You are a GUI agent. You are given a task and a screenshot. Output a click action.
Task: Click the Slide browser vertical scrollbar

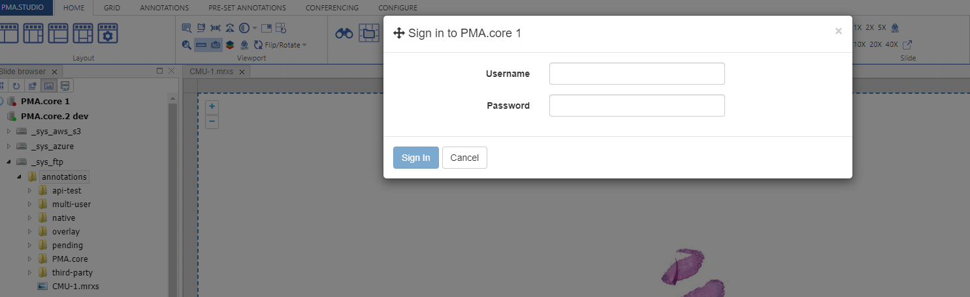click(173, 195)
